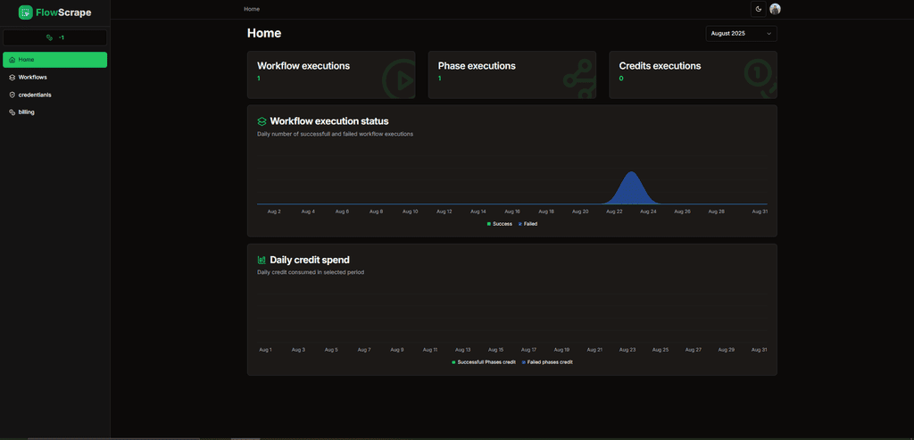
Task: Click the layers icon beside Workflow execution status
Action: pyautogui.click(x=262, y=121)
